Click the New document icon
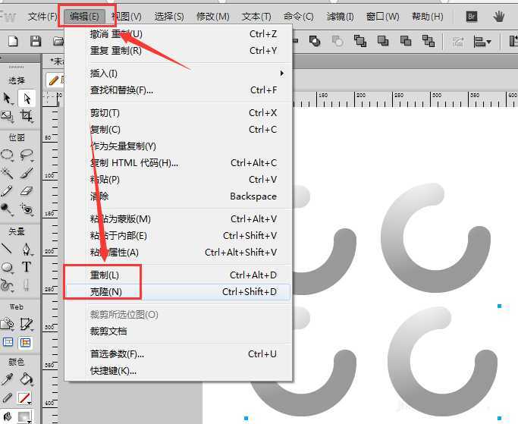Image resolution: width=518 pixels, height=424 pixels. point(13,41)
